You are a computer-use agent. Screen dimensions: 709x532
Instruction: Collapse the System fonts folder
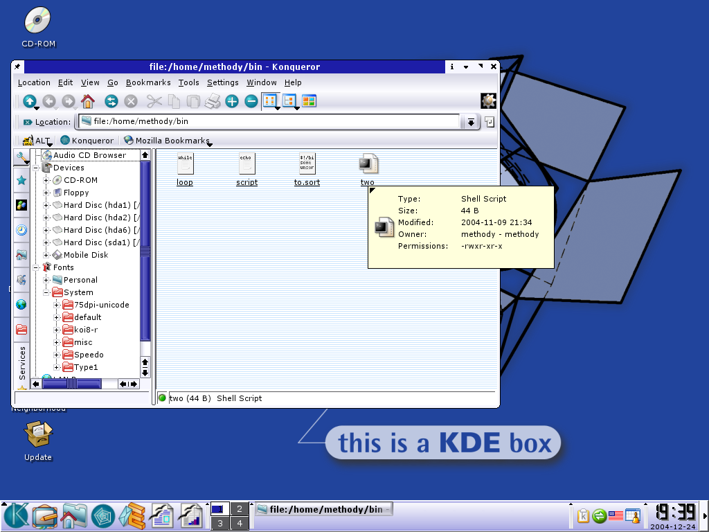[46, 292]
